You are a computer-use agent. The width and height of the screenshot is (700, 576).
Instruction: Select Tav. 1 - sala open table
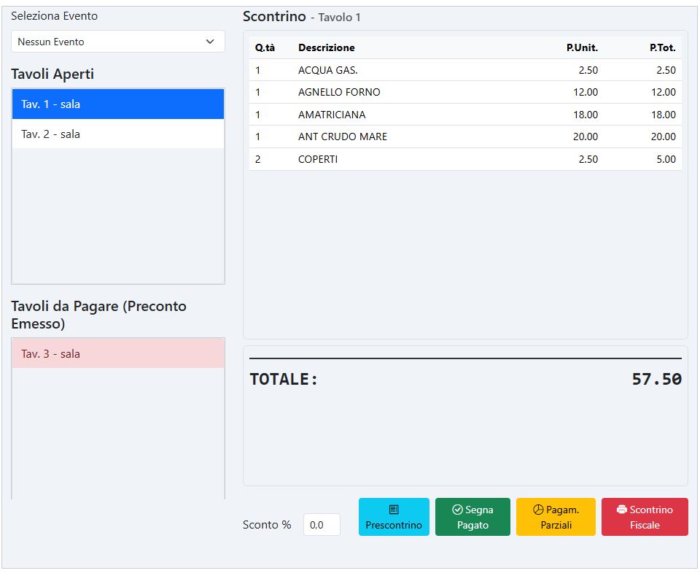pyautogui.click(x=118, y=104)
